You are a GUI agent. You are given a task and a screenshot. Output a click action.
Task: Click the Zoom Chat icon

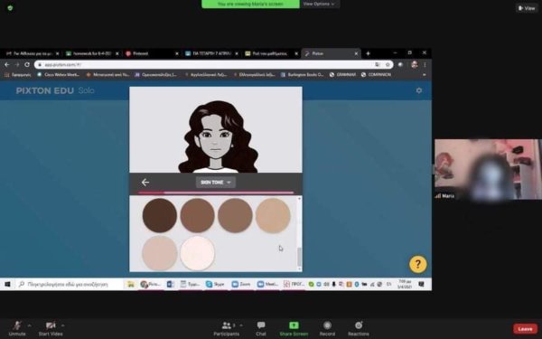point(261,329)
